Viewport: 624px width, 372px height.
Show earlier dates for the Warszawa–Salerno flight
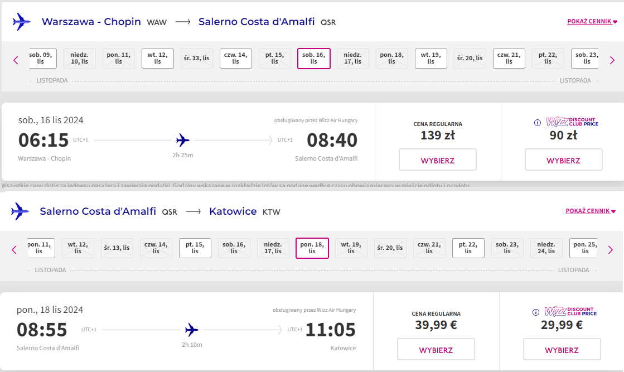pyautogui.click(x=16, y=60)
